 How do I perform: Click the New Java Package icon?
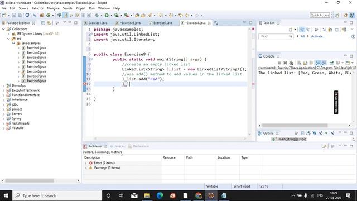click(x=42, y=15)
